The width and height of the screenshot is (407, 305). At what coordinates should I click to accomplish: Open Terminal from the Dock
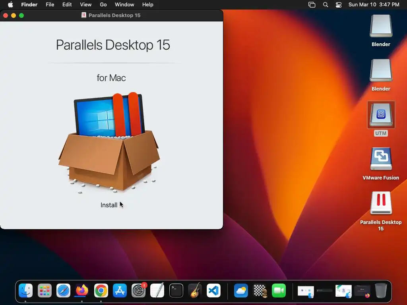click(x=176, y=290)
